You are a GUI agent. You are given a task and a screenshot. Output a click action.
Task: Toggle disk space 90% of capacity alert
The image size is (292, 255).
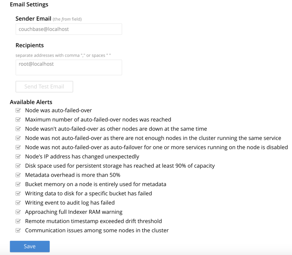(x=18, y=166)
